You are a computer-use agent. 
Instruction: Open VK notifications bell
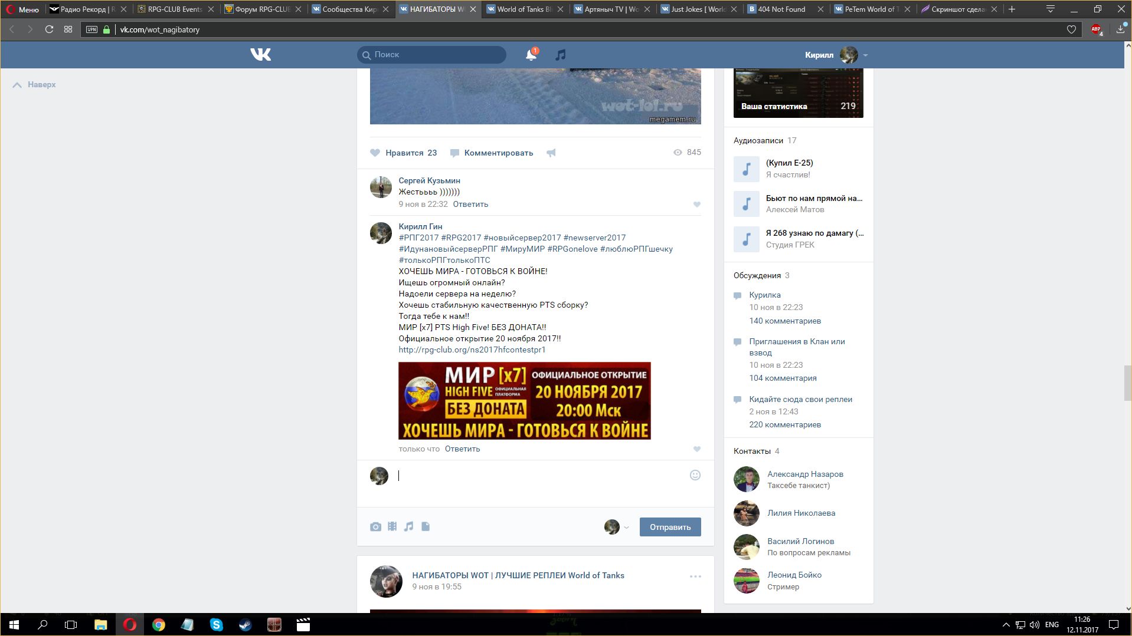tap(531, 55)
